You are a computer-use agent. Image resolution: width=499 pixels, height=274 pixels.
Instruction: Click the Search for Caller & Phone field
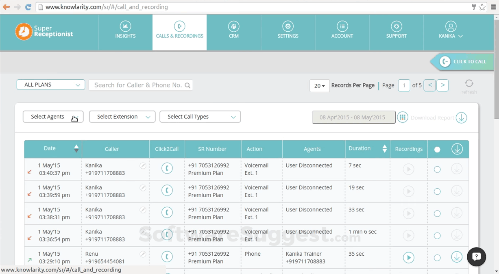tap(137, 85)
